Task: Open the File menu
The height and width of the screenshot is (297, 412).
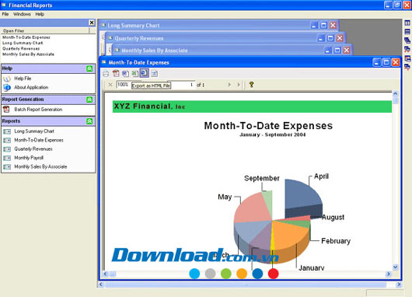Action: point(5,14)
